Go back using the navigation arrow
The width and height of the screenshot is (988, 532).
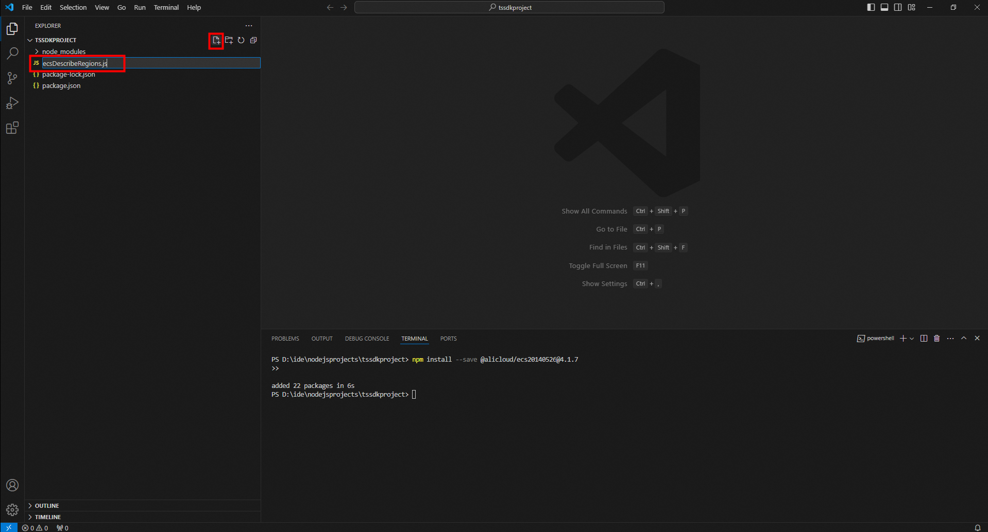(330, 7)
